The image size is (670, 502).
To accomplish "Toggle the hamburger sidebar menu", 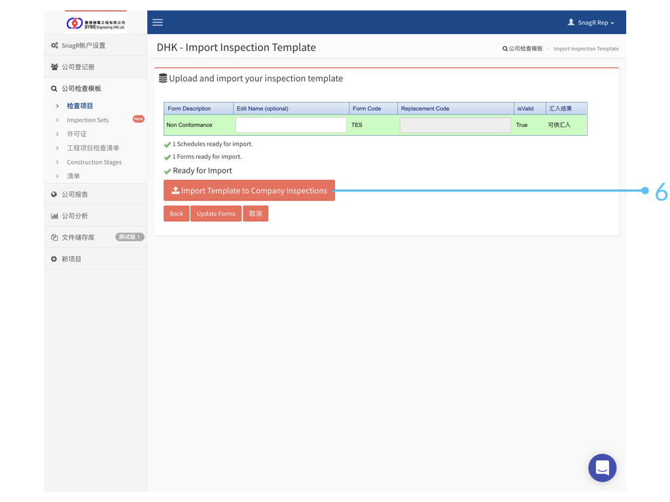I will tap(158, 23).
